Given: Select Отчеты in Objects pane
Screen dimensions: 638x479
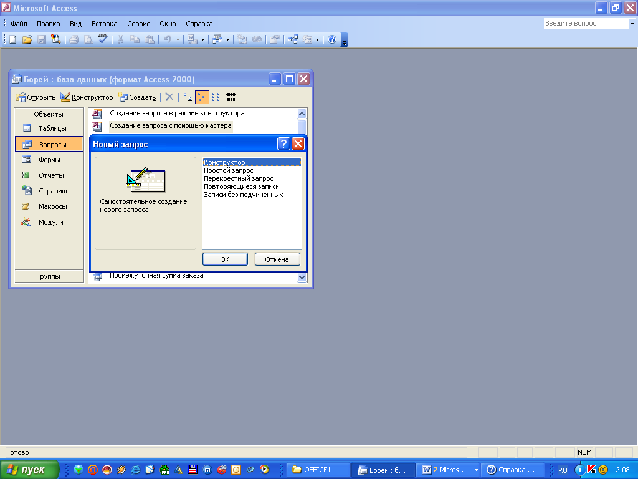Looking at the screenshot, I should click(x=49, y=175).
